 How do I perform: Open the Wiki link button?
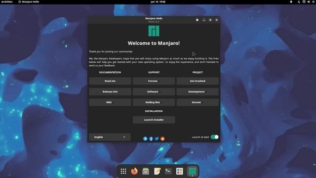click(x=110, y=102)
